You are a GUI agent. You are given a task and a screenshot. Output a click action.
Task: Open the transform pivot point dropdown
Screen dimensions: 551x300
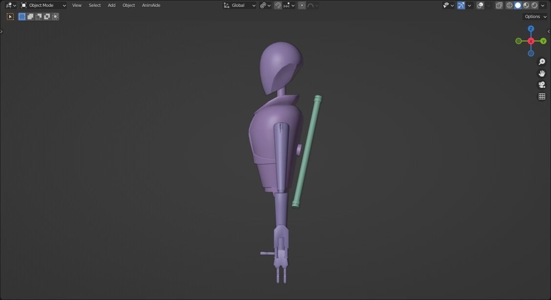click(265, 5)
